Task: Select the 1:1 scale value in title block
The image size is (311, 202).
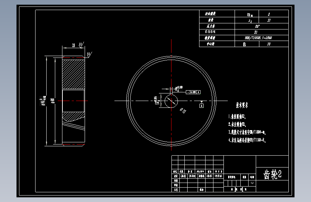Action: pyautogui.click(x=252, y=183)
